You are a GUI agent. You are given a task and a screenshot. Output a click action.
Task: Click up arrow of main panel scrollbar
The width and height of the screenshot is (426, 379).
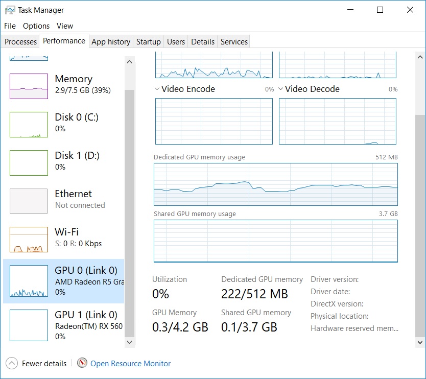(420, 57)
